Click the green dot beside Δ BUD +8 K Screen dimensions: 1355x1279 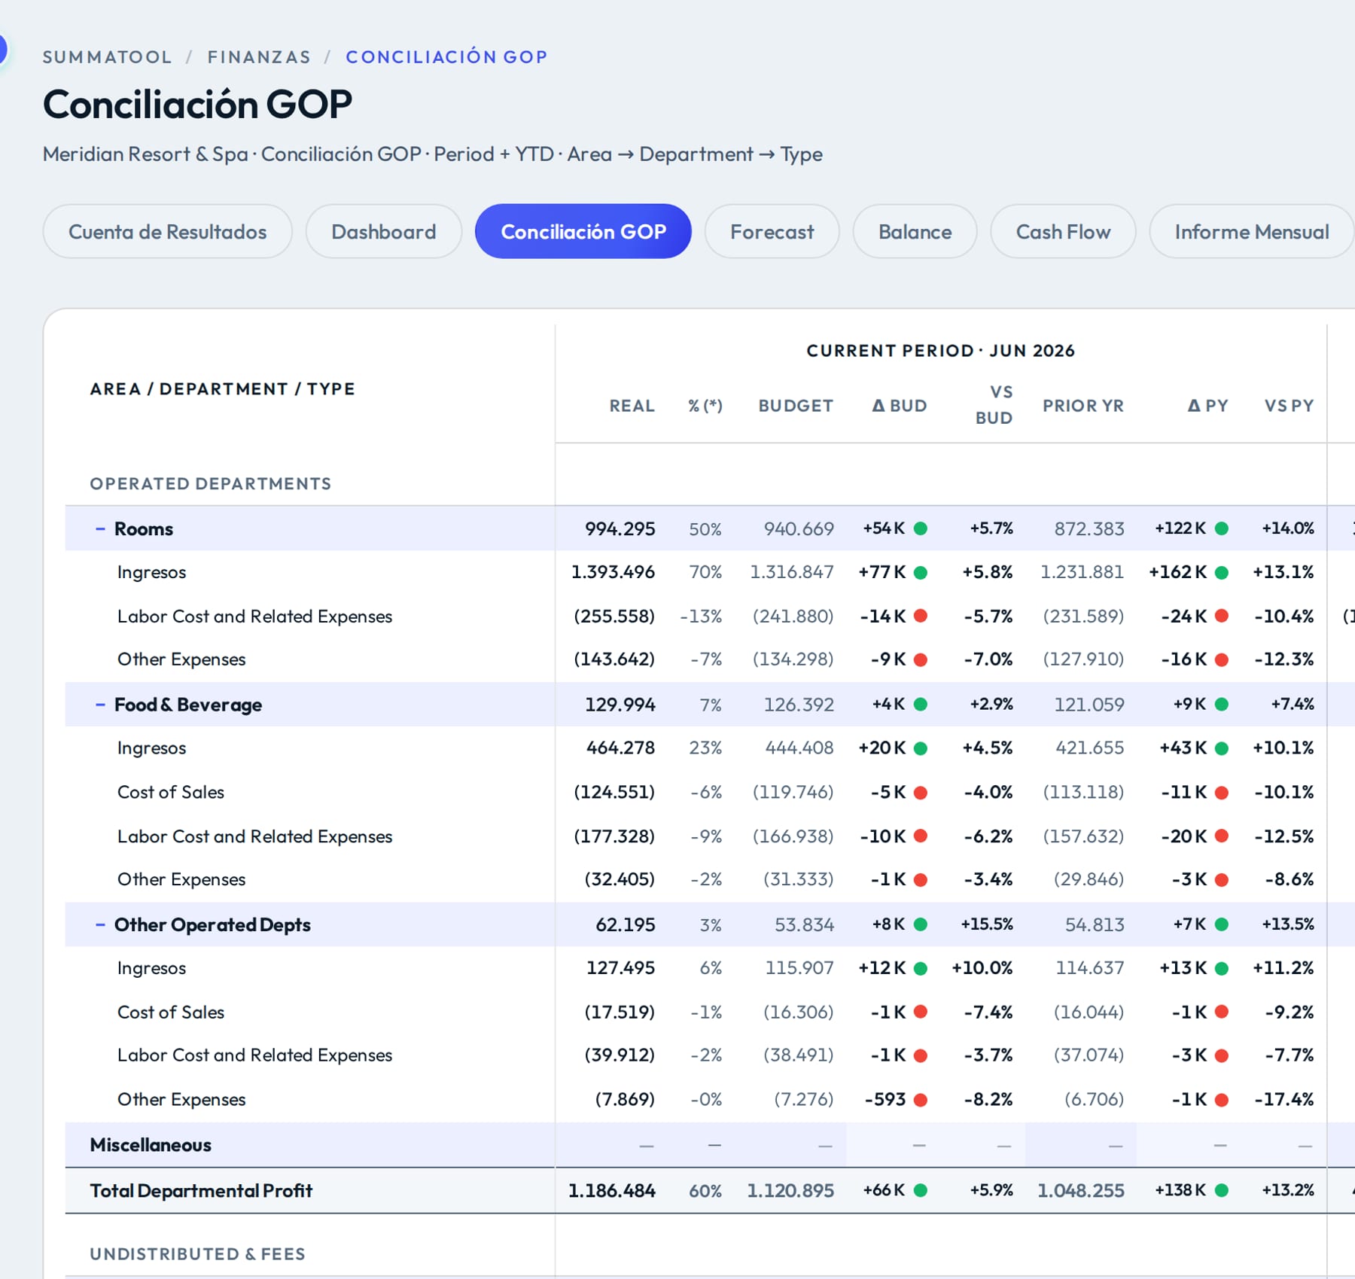point(920,924)
